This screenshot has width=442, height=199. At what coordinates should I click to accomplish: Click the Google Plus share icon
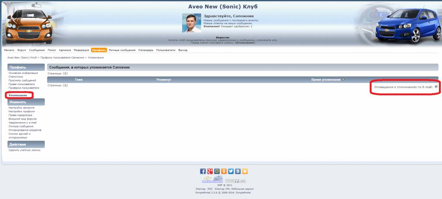pyautogui.click(x=210, y=171)
